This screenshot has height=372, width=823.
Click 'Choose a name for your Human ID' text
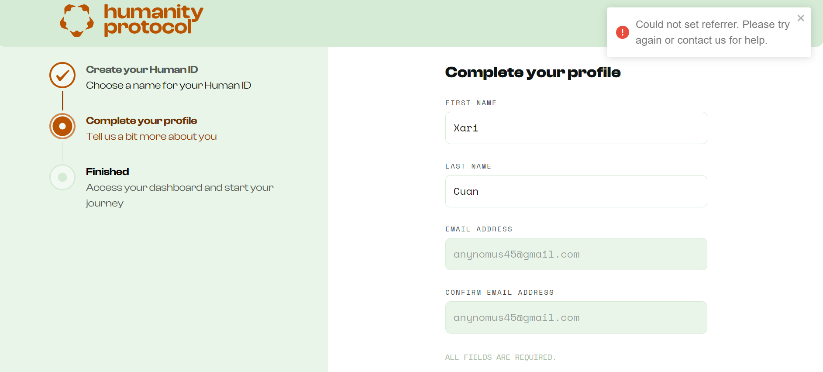[169, 86]
